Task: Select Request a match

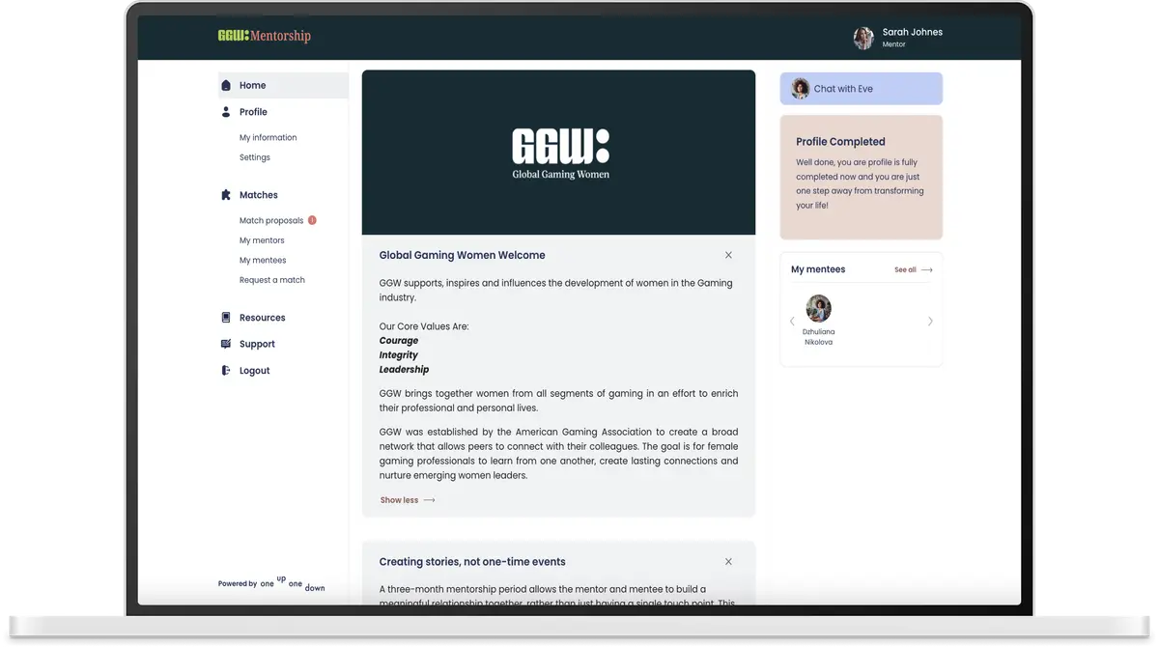Action: 271,280
